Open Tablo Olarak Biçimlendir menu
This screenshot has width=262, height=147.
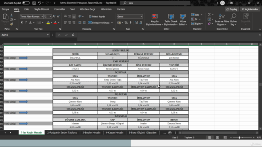click(171, 20)
